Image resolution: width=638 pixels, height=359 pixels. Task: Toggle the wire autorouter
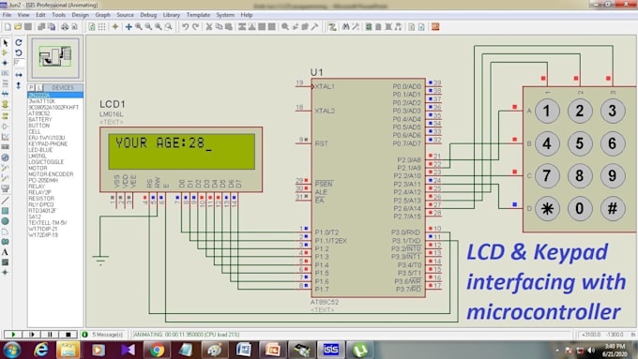coord(332,27)
